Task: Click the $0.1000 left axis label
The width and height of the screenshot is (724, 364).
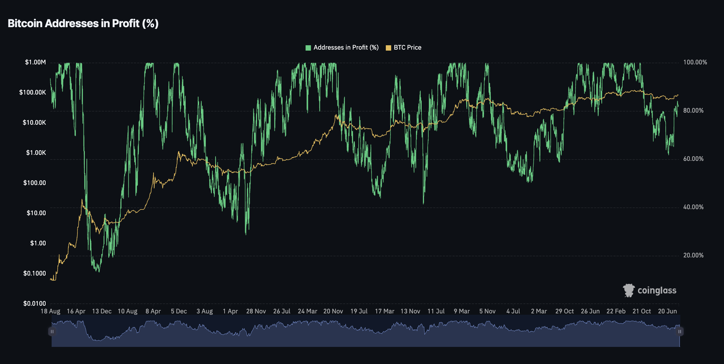Action: coord(35,274)
